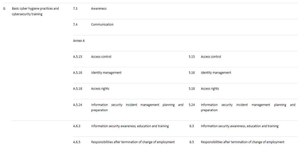This screenshot has width=302, height=152.
Task: Click the 'Communication' cell in the table
Action: tap(102, 24)
